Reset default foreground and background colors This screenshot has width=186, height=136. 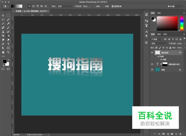point(3,65)
